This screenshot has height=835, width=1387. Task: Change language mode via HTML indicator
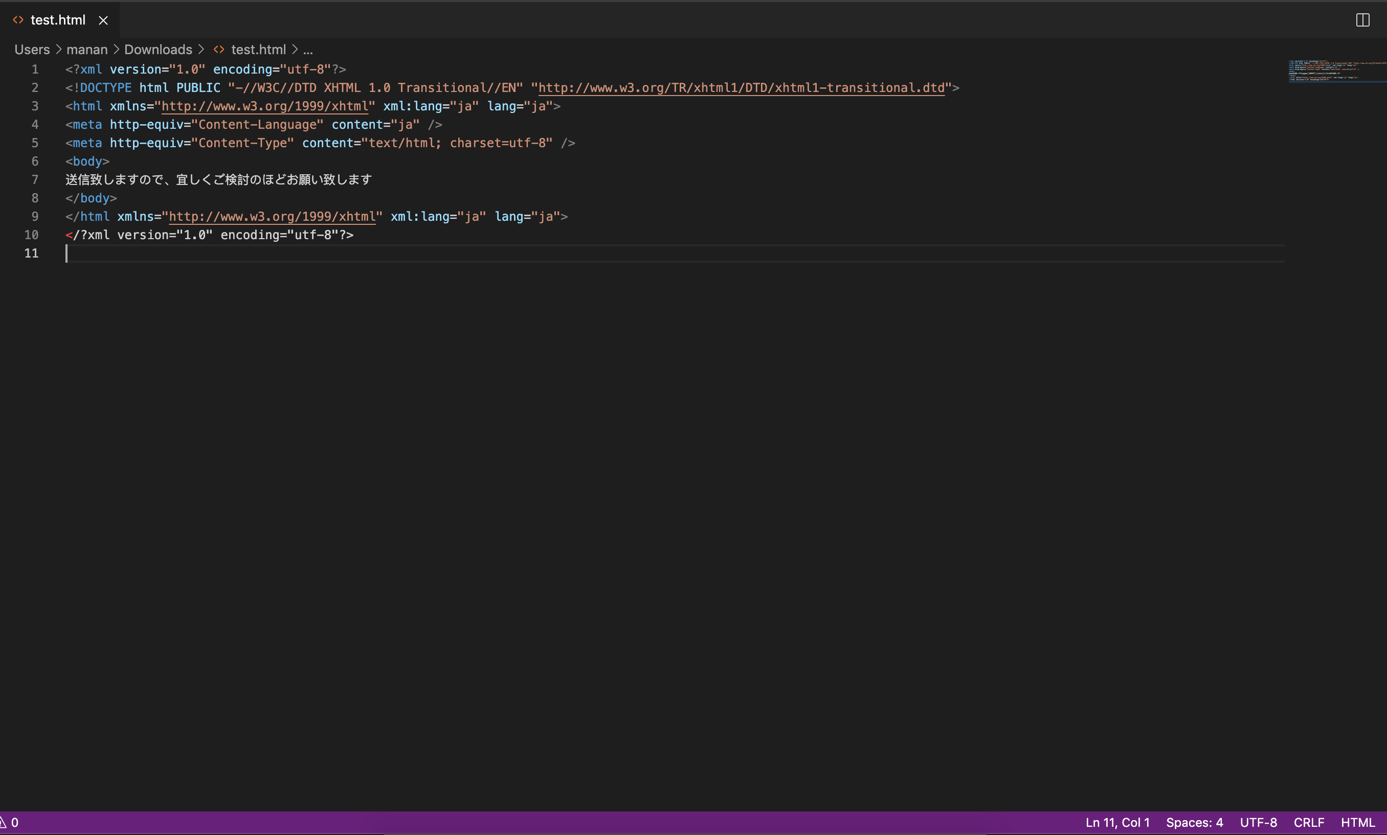click(x=1358, y=823)
